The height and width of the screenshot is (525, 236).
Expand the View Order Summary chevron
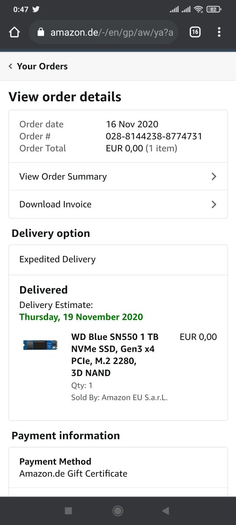(214, 177)
